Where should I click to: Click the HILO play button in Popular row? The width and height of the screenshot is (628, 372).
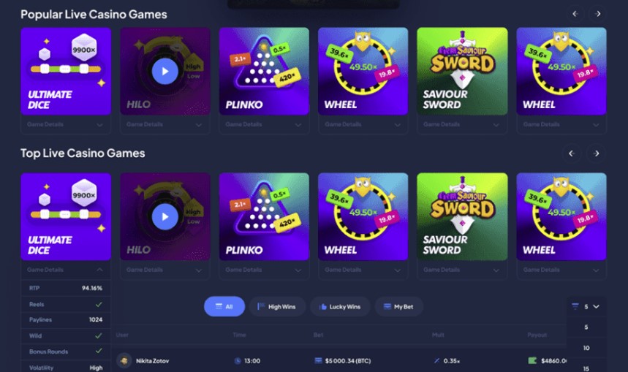click(165, 72)
